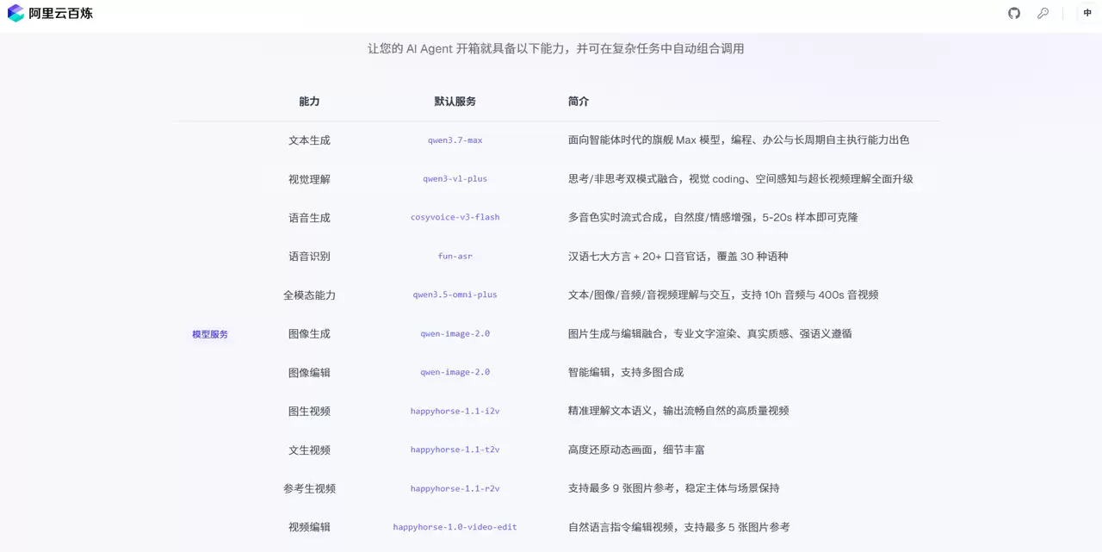The image size is (1102, 552).
Task: Open the GitHub repository icon
Action: (1014, 13)
